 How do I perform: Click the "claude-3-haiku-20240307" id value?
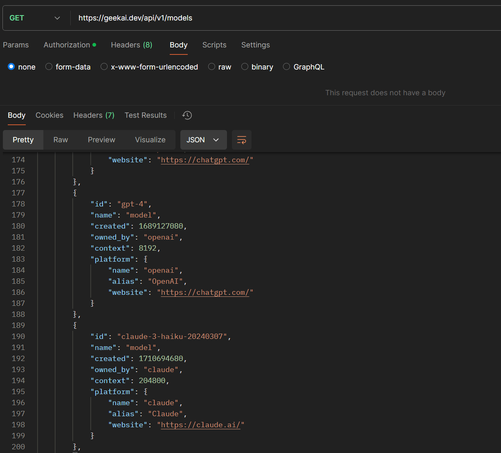[x=172, y=336]
